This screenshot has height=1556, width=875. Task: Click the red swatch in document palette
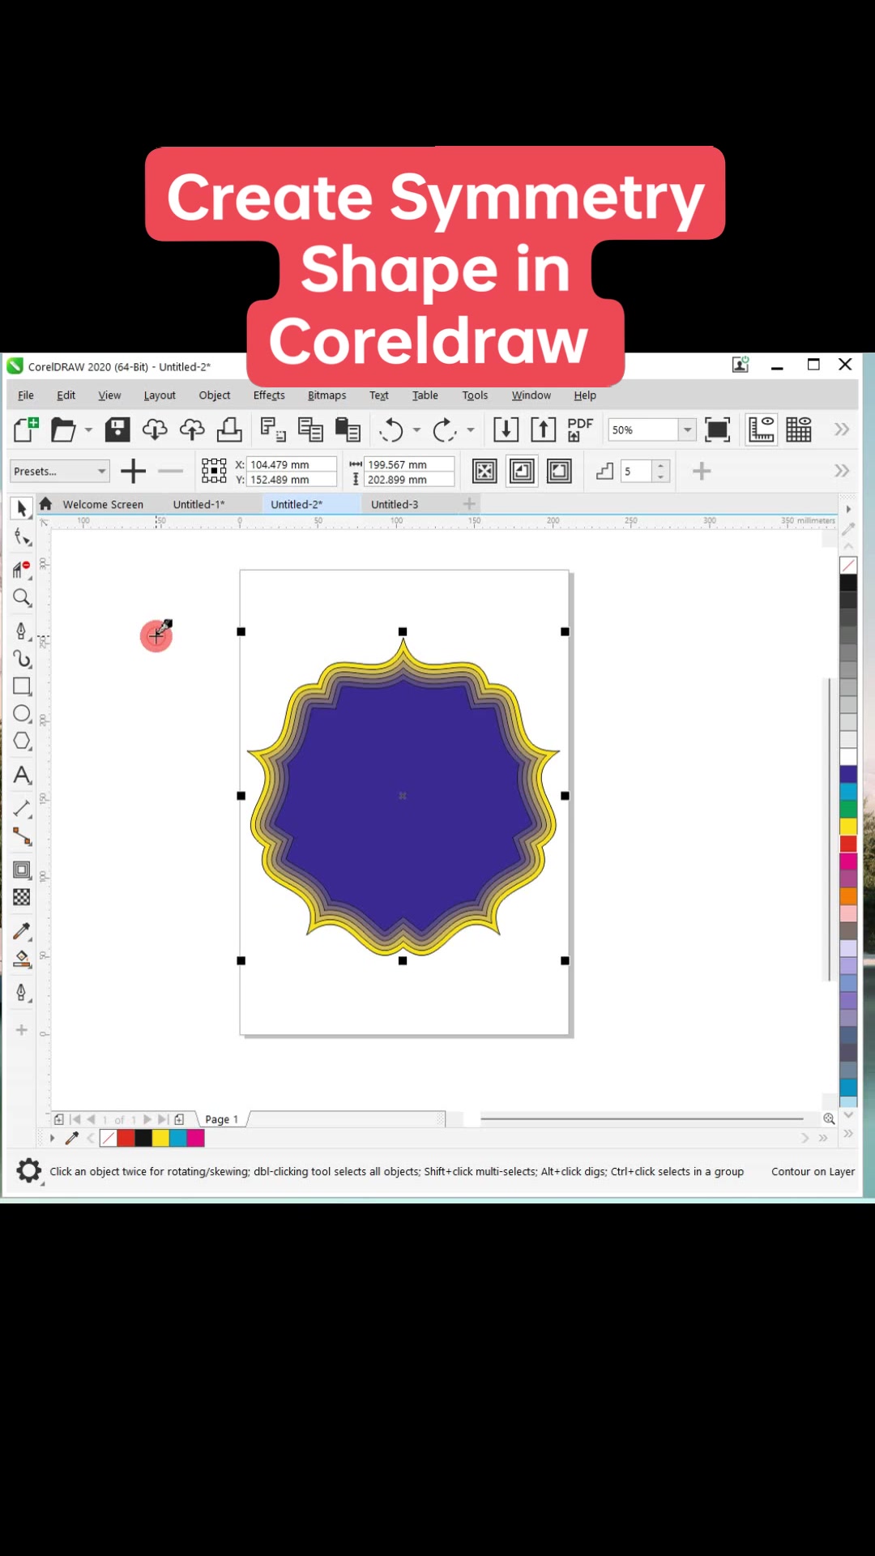[126, 1138]
